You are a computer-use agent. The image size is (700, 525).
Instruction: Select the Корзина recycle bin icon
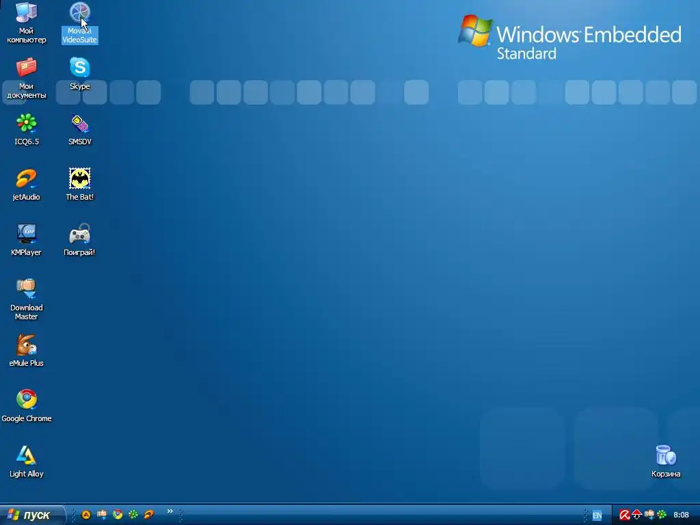click(x=666, y=461)
